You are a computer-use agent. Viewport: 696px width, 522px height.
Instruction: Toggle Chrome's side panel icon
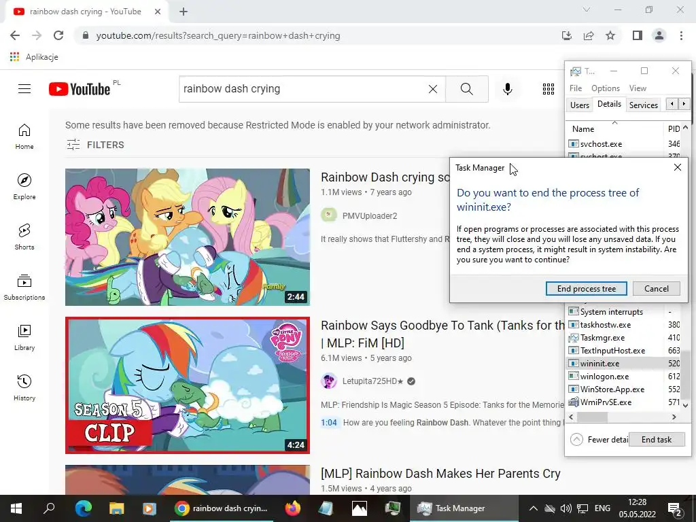click(x=638, y=35)
